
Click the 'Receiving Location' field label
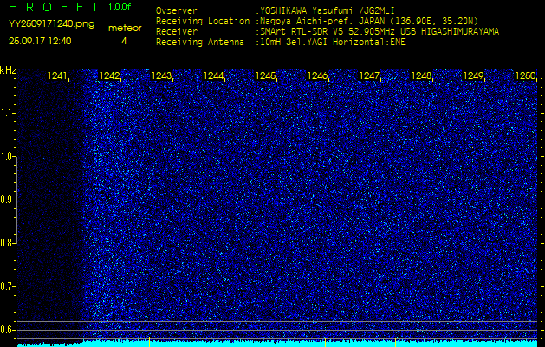(x=203, y=21)
